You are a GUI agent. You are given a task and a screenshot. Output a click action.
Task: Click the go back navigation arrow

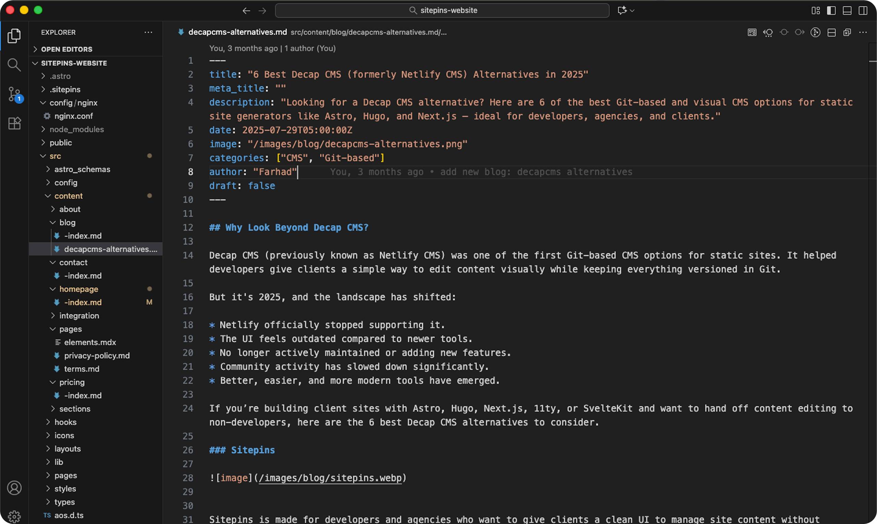[x=246, y=11]
